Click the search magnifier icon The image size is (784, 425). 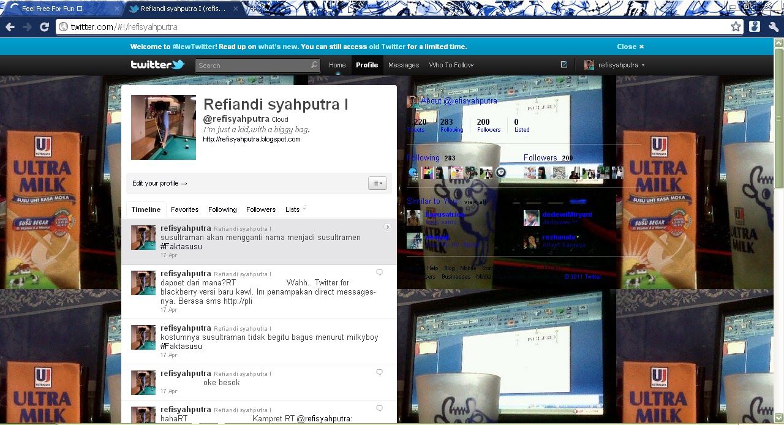click(x=314, y=65)
